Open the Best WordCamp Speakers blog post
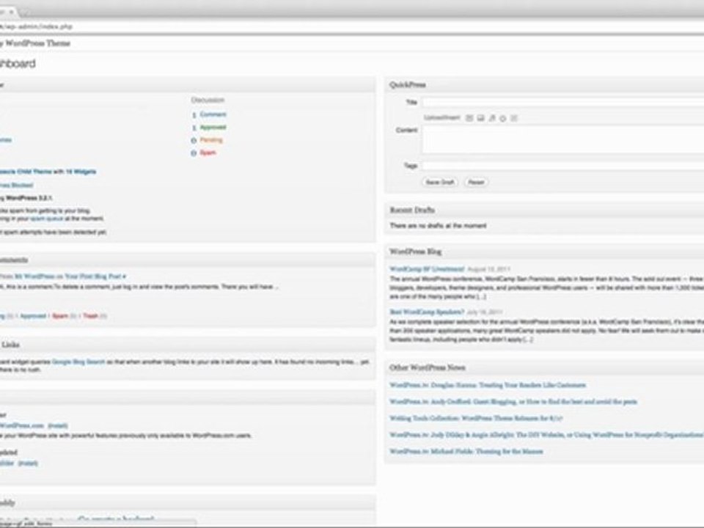This screenshot has height=528, width=704. pos(427,312)
